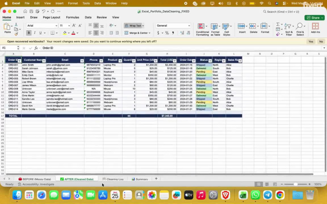Image resolution: width=327 pixels, height=204 pixels.
Task: Click the comma style icon
Action: coord(173,33)
